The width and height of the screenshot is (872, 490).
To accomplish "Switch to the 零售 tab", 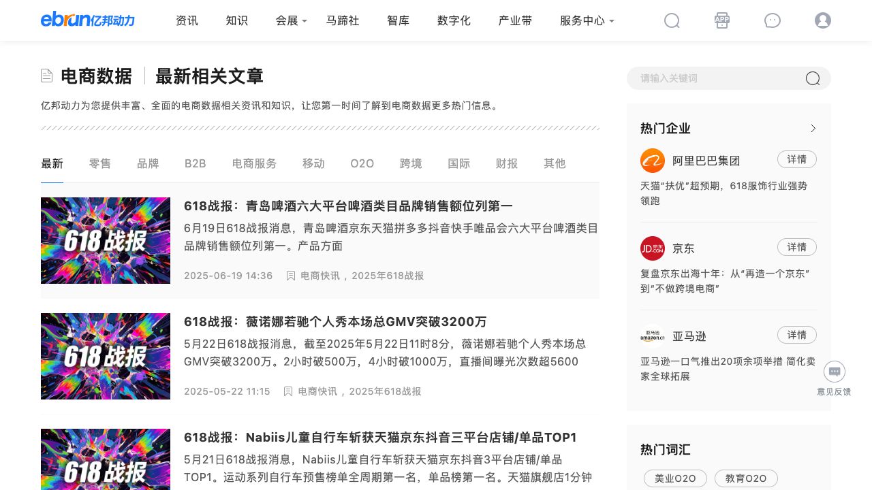I will (100, 163).
